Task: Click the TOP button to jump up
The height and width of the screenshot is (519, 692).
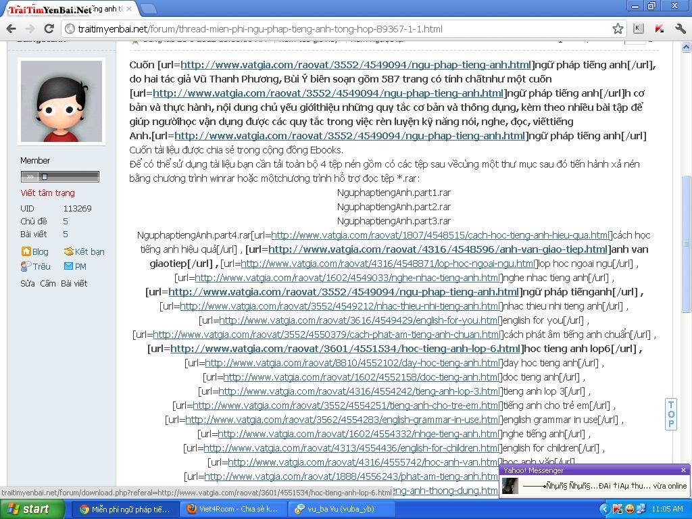Action: tap(671, 414)
